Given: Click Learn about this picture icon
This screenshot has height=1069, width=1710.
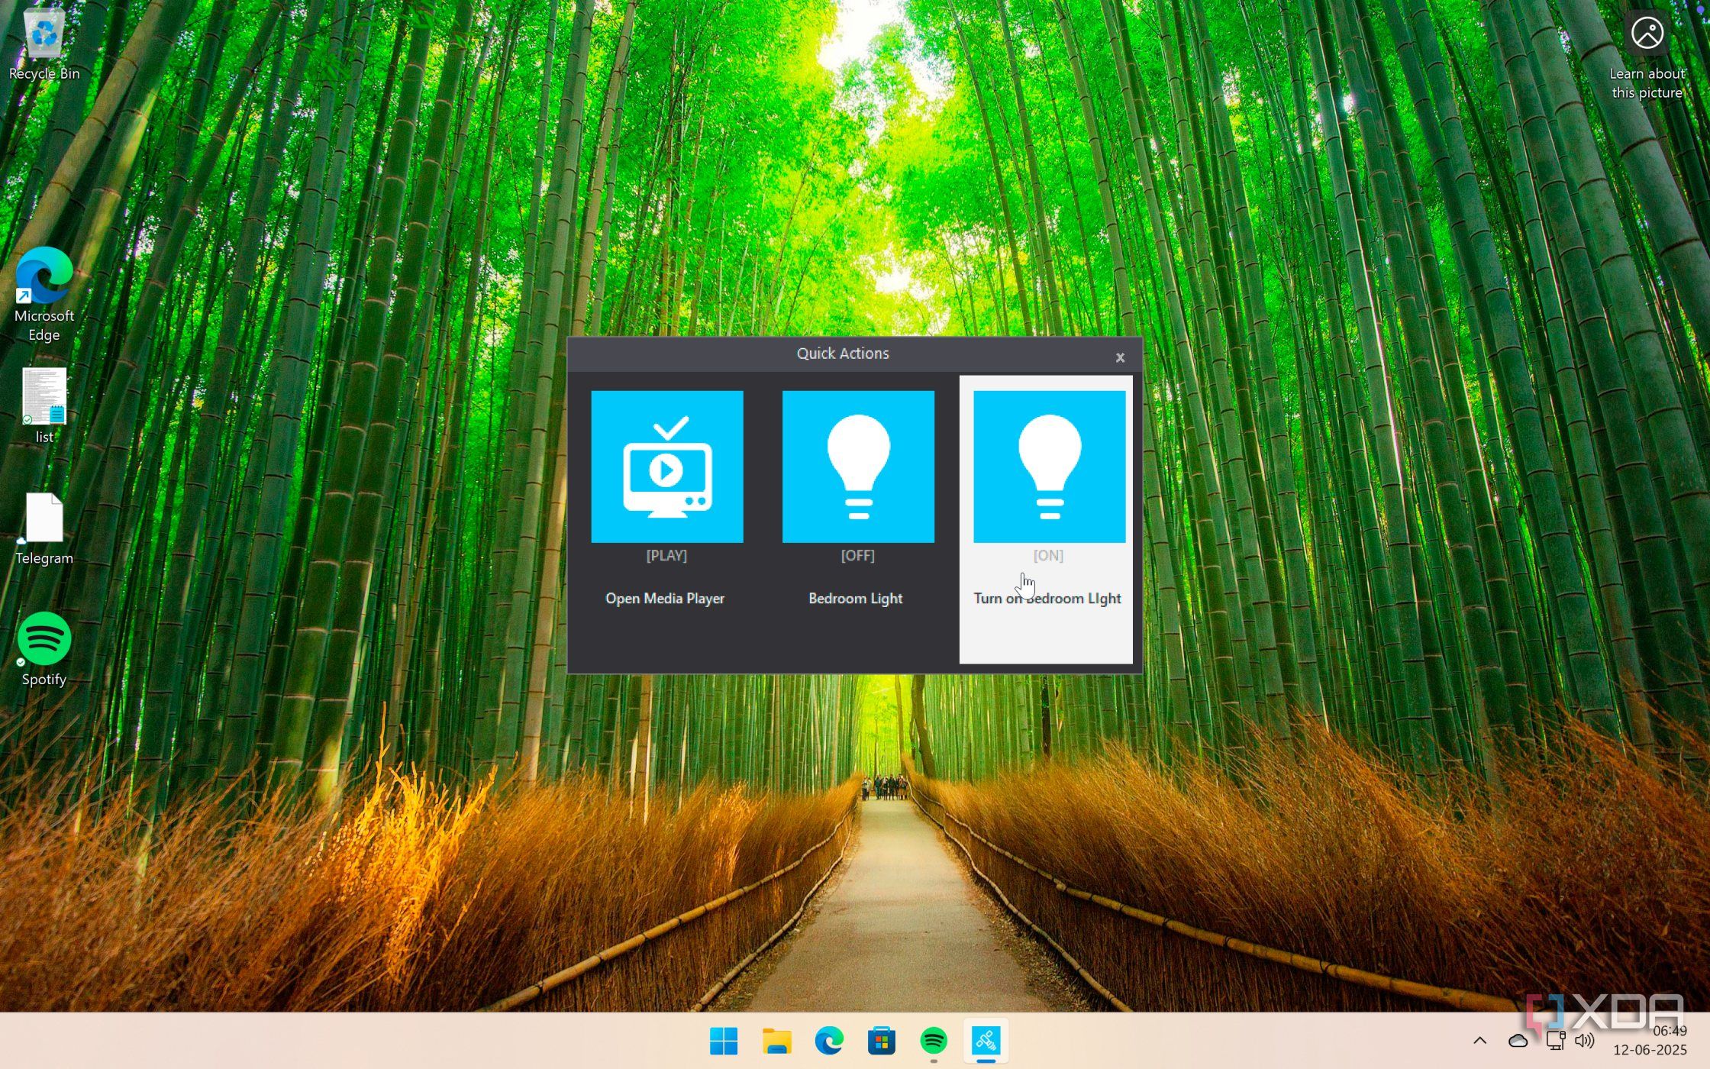Looking at the screenshot, I should 1647,33.
